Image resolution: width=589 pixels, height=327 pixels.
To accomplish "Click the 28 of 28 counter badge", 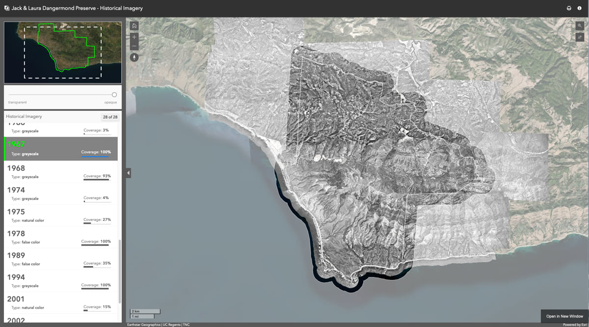I will pos(110,117).
